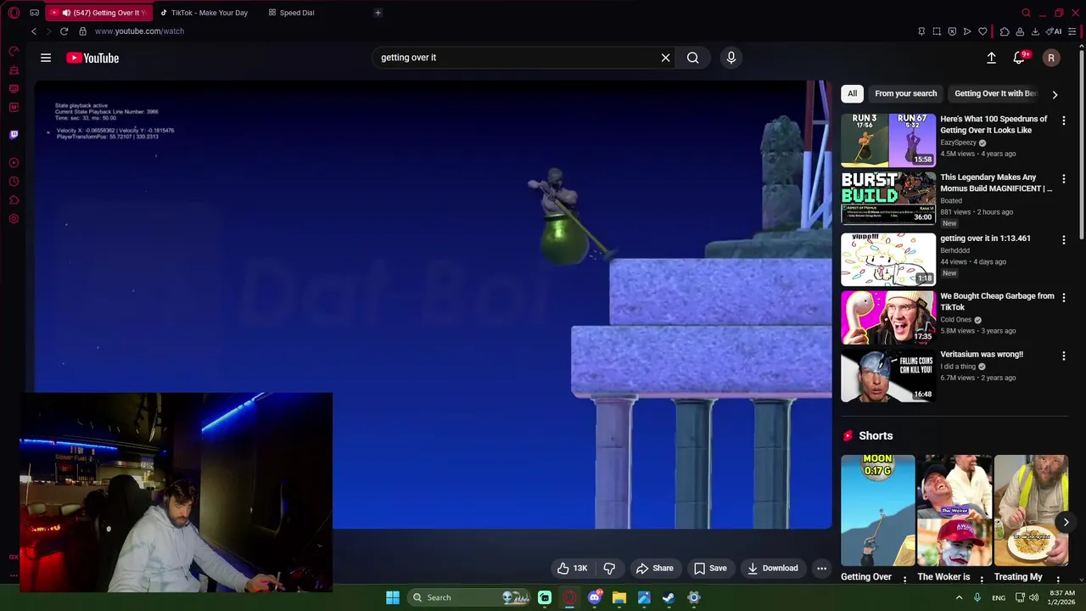Image resolution: width=1086 pixels, height=611 pixels.
Task: Open the YouTube create upload icon
Action: pyautogui.click(x=991, y=58)
